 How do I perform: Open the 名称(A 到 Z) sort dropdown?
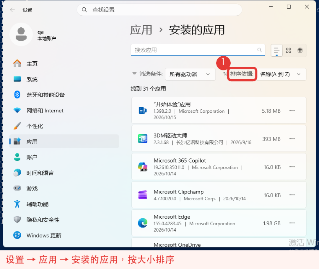tap(281, 74)
